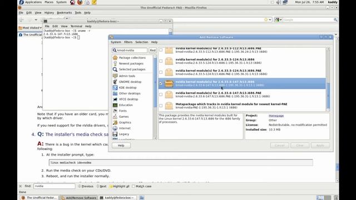The image size is (356, 200).
Task: Open Fonts category icon
Action: point(115,111)
